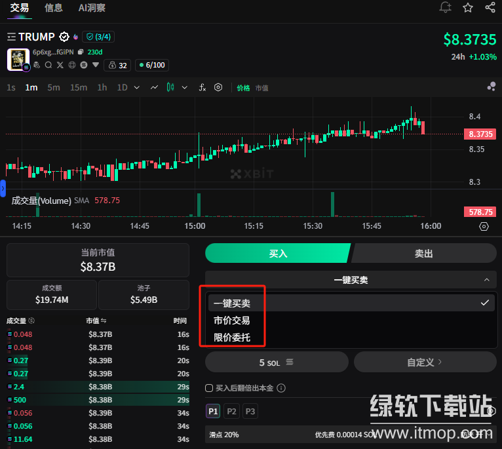This screenshot has height=449, width=502.
Task: Switch to the 信息 tab
Action: click(54, 8)
